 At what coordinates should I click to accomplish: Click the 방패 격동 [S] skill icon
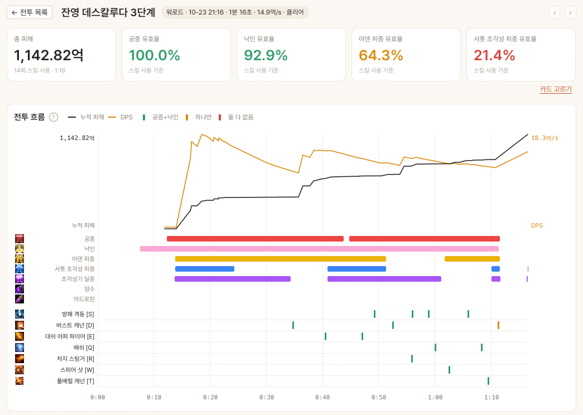pyautogui.click(x=20, y=314)
